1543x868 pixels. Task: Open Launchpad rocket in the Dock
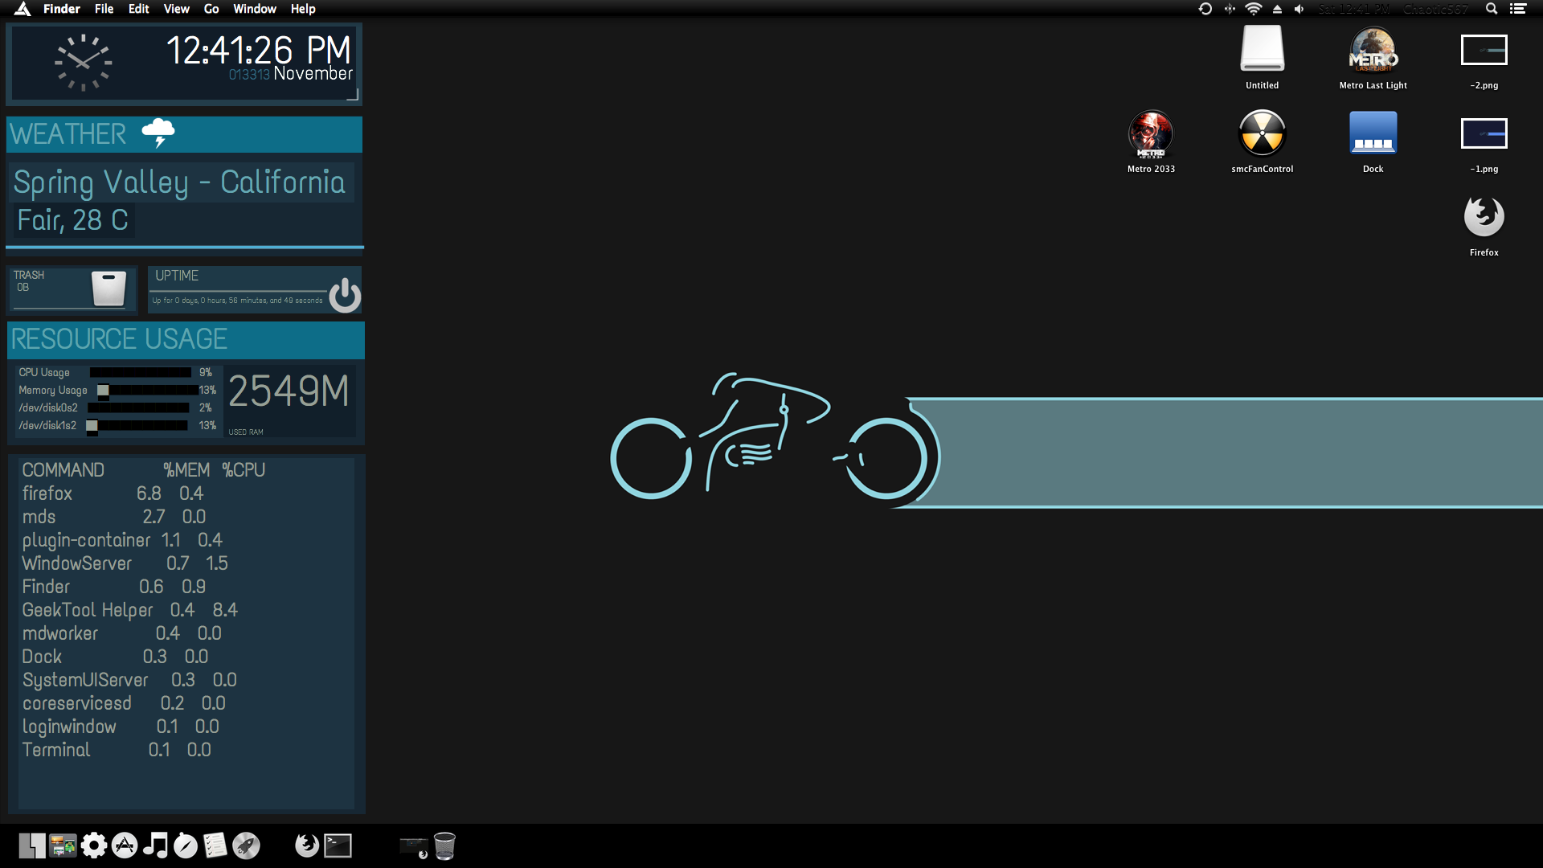tap(246, 845)
